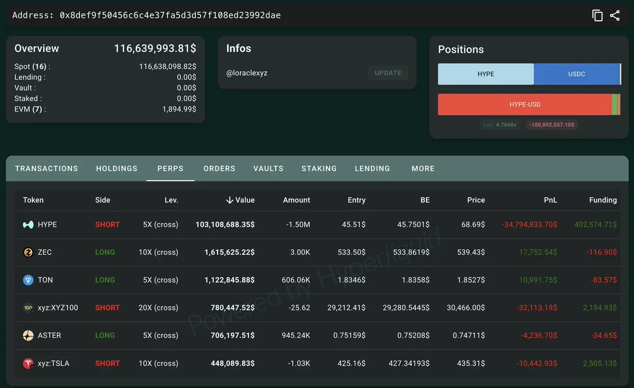Click the Update button in Infos

[x=388, y=73]
